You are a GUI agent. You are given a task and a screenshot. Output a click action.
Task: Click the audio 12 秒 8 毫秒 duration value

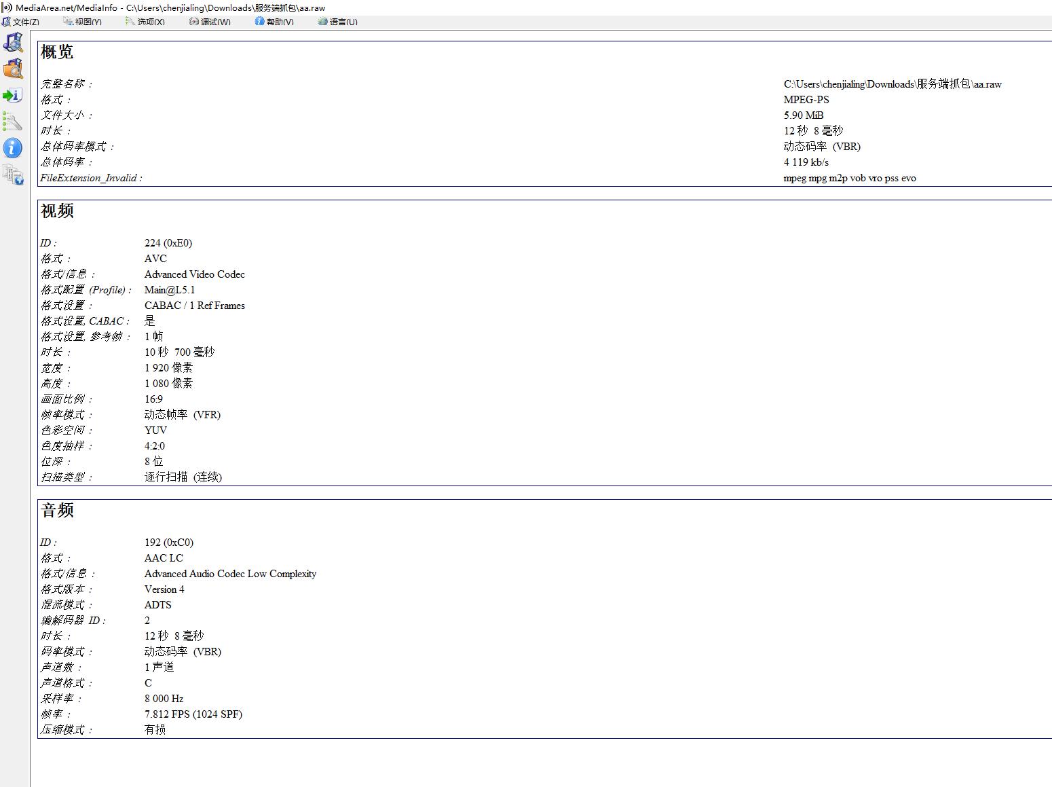174,636
